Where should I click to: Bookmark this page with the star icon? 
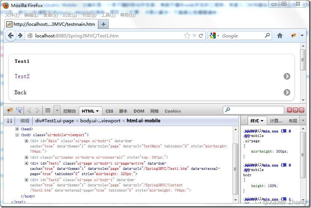coord(187,36)
